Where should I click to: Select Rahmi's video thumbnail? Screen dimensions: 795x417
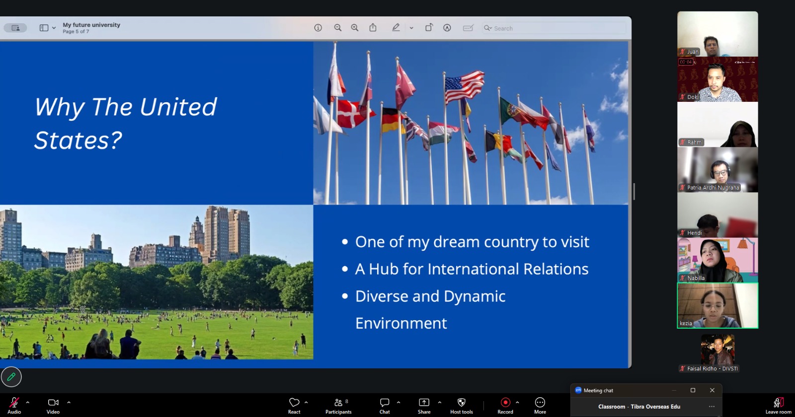[x=717, y=125]
